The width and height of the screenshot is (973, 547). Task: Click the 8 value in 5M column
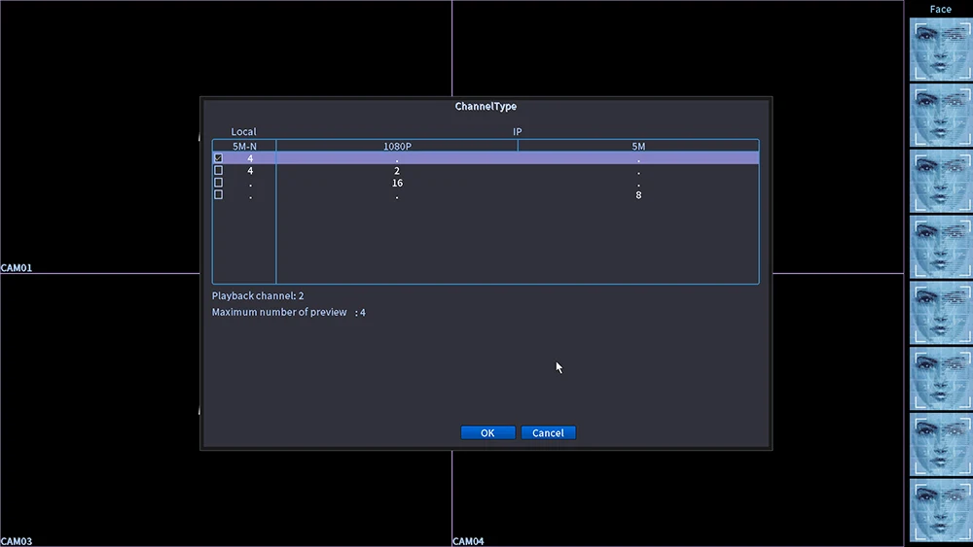coord(638,195)
